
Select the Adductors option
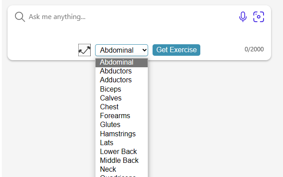pos(116,80)
